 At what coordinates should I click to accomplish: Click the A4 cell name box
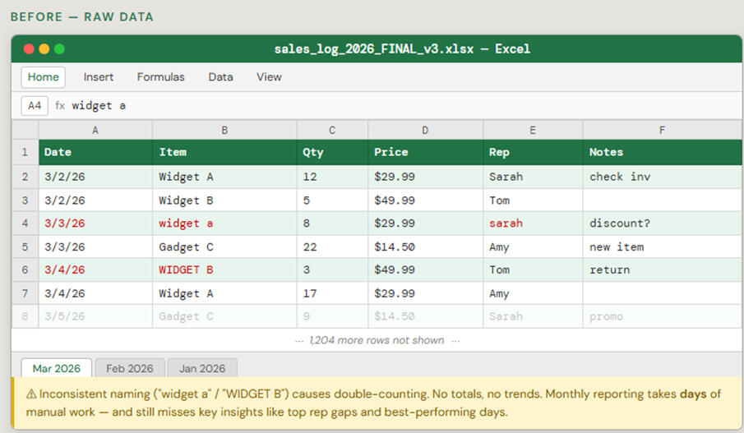(x=34, y=105)
